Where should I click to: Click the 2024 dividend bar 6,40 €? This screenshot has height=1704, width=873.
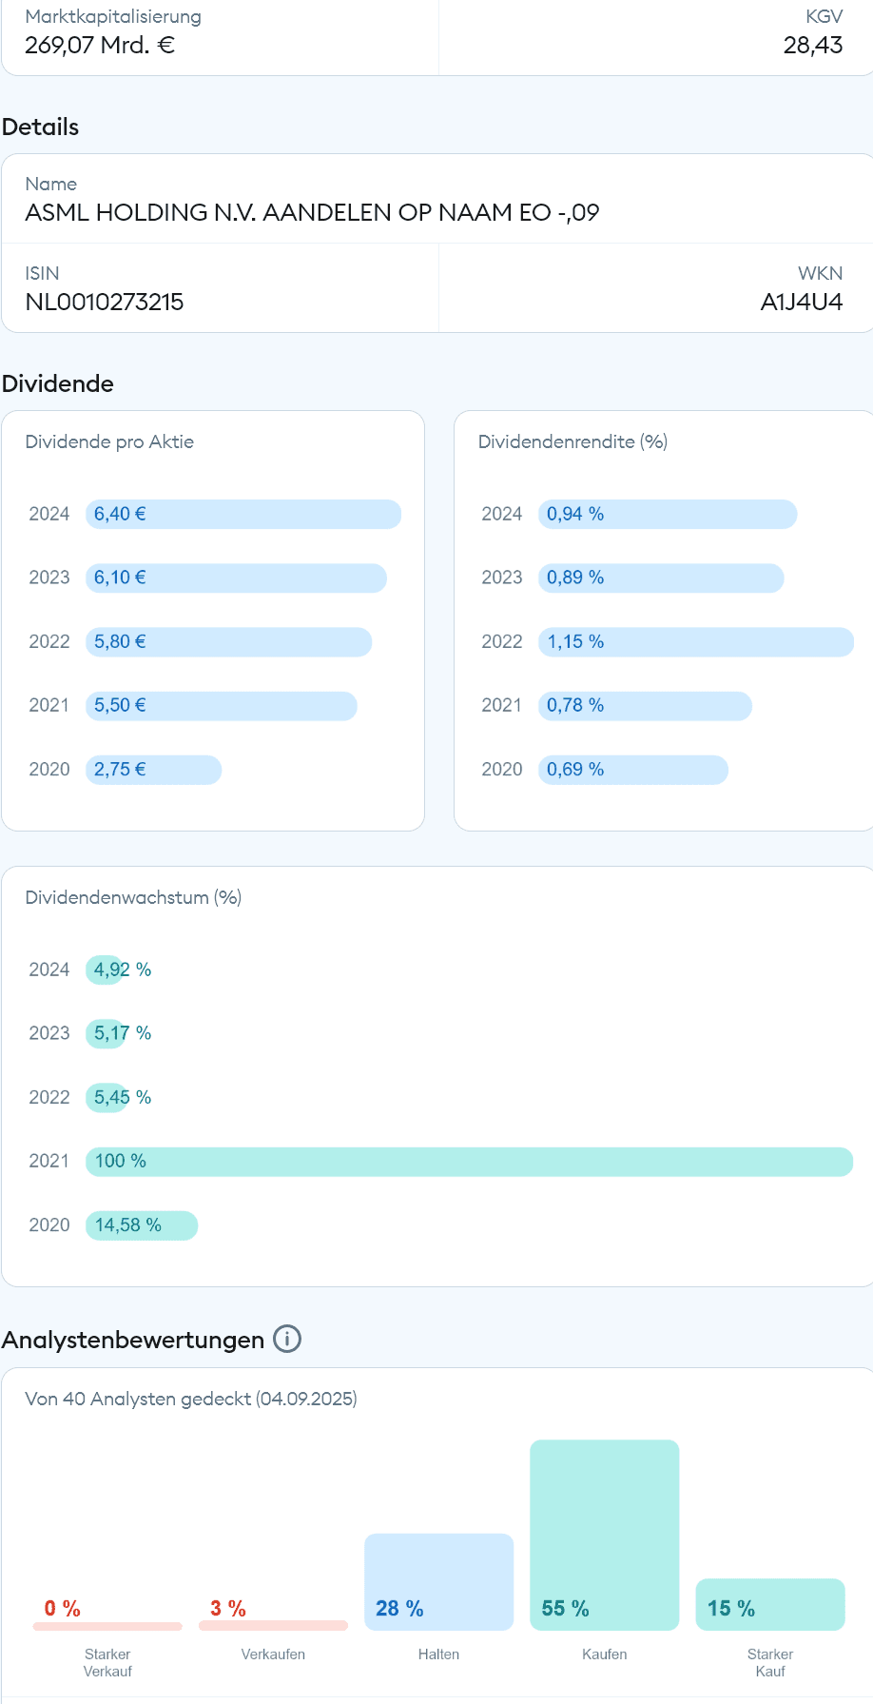(243, 515)
